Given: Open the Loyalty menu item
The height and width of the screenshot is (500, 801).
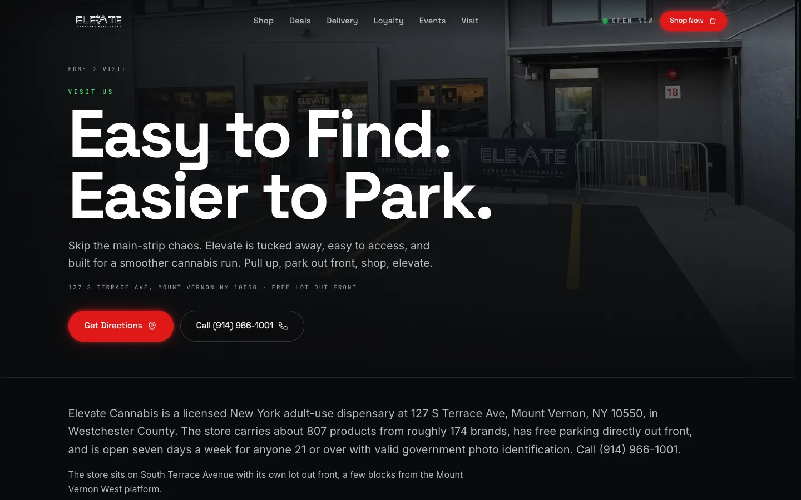Looking at the screenshot, I should 388,21.
